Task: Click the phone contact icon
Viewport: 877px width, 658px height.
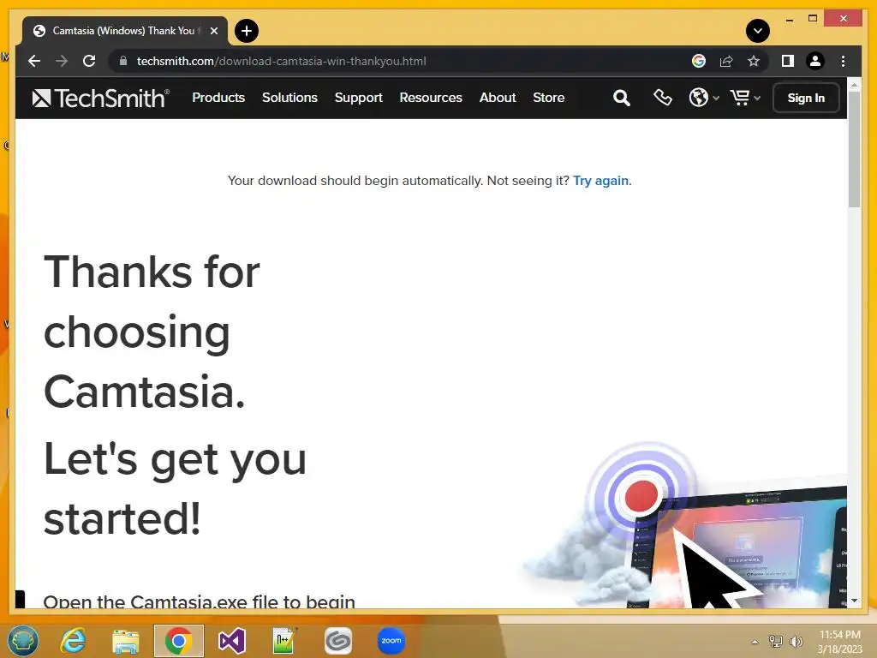Action: tap(663, 98)
